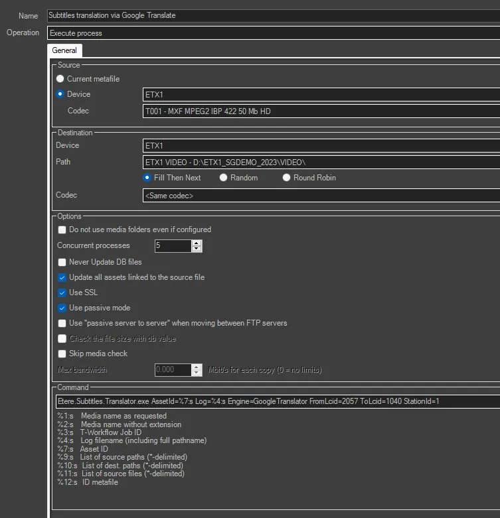Uncheck the Use SSL checkbox
The image size is (500, 518).
click(62, 292)
